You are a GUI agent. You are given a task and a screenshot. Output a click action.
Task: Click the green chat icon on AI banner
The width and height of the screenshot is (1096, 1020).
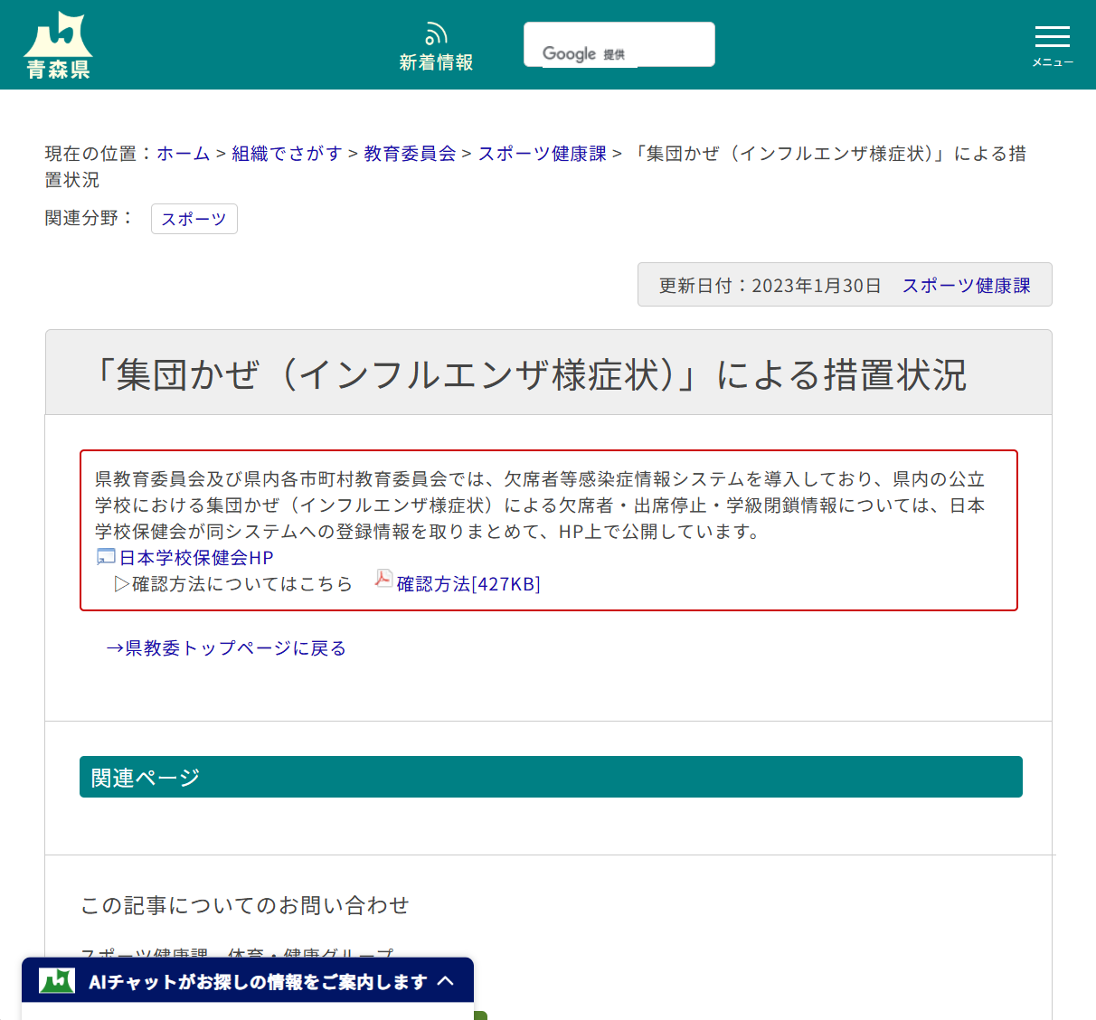click(56, 980)
